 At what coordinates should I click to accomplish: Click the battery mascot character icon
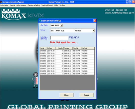coord(36,80)
